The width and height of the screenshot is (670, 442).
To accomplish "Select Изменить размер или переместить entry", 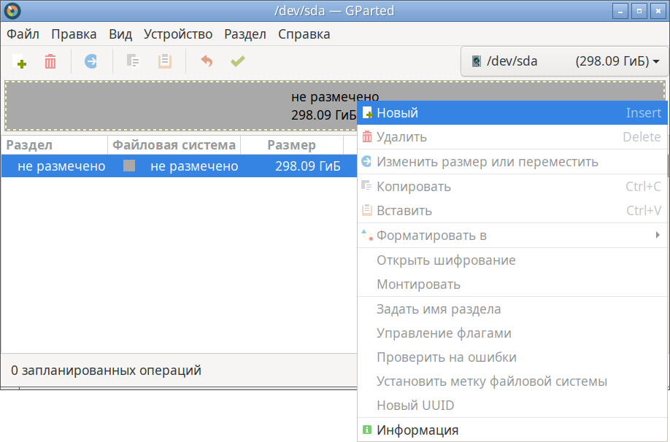I will [512, 162].
